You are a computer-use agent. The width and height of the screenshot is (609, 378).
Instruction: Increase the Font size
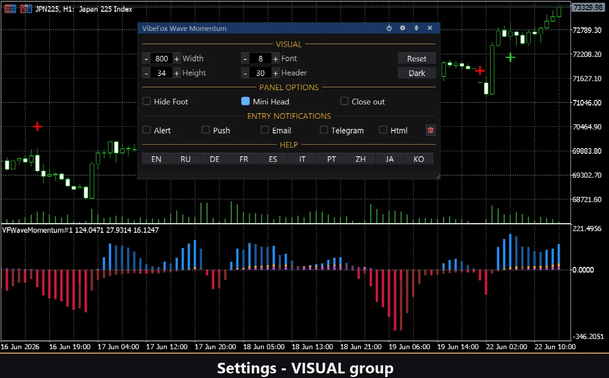click(x=276, y=59)
